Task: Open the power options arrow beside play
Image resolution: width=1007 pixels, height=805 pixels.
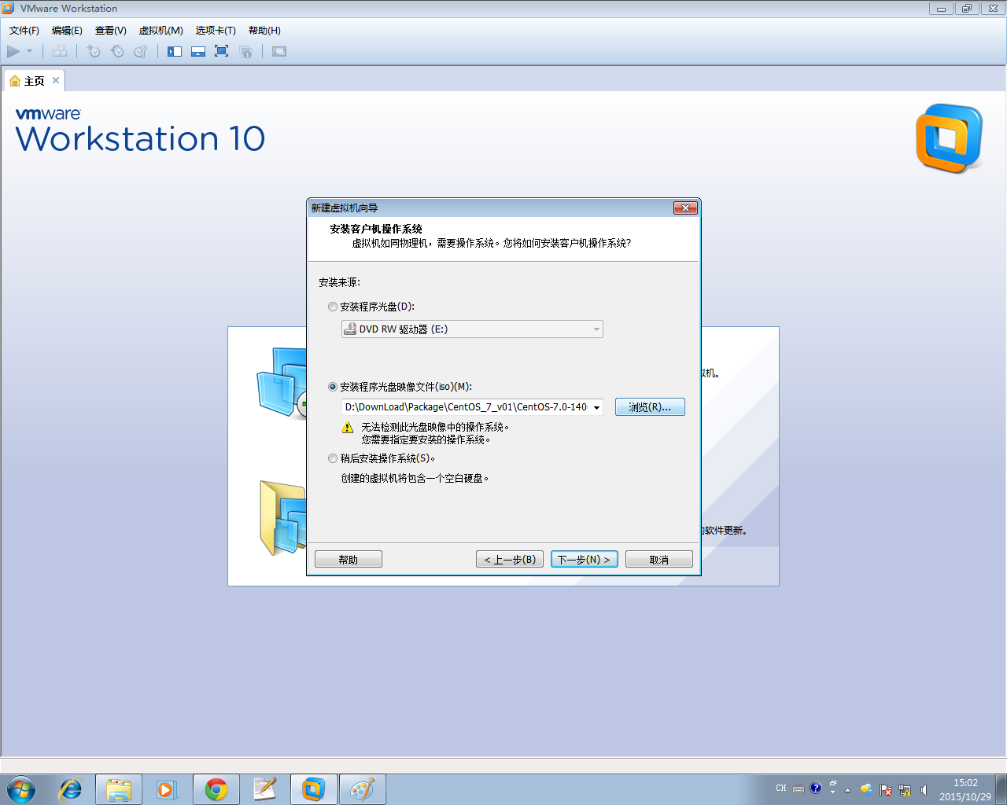Action: tap(30, 51)
